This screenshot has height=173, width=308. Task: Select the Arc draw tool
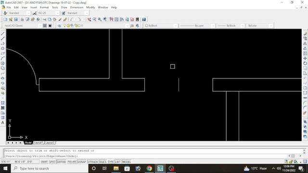tap(3, 58)
